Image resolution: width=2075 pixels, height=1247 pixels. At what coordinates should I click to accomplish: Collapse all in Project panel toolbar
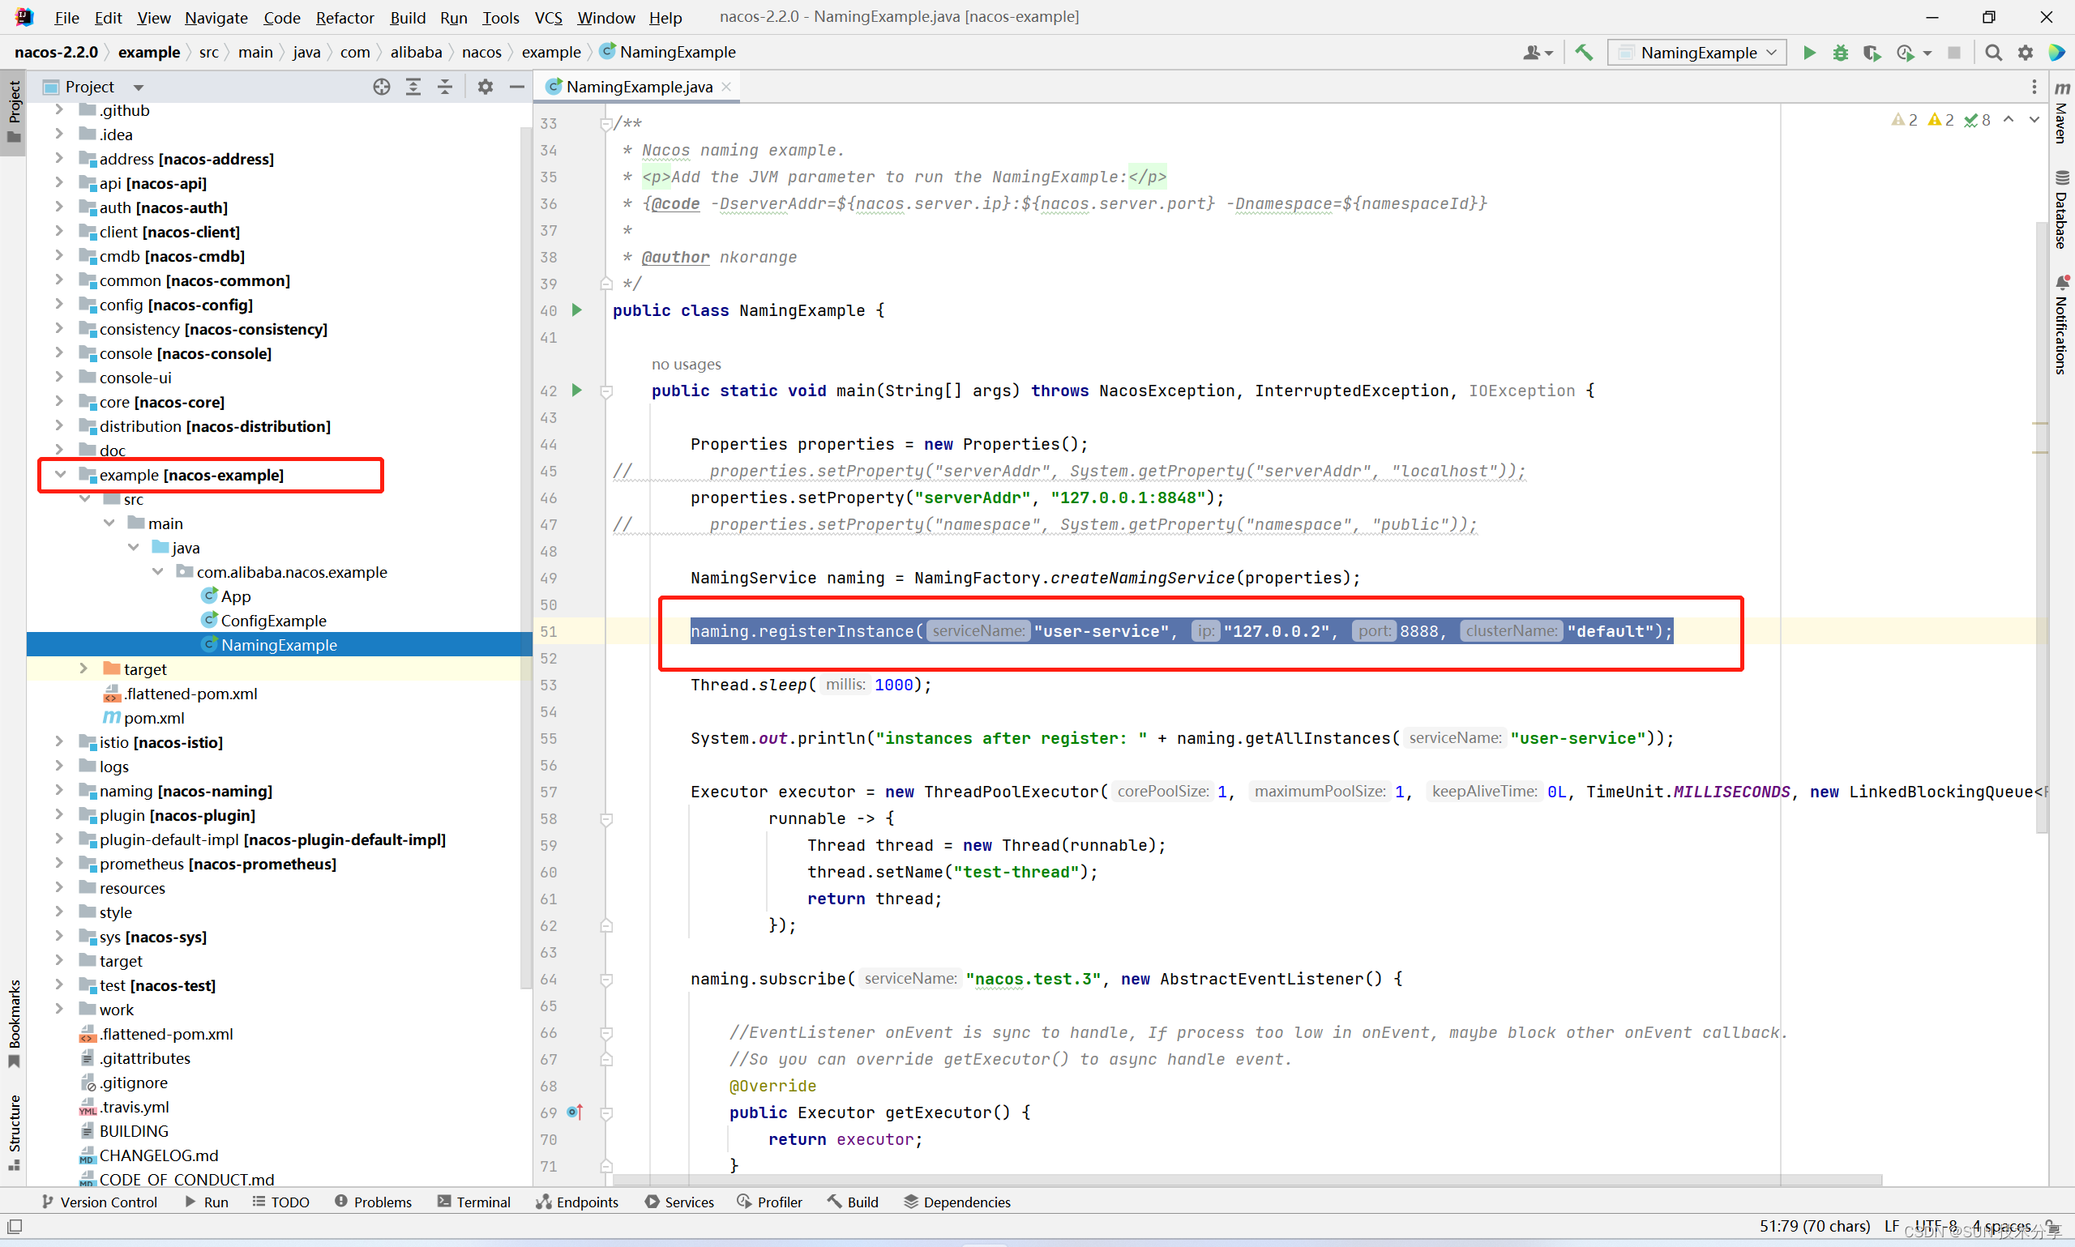(x=444, y=87)
